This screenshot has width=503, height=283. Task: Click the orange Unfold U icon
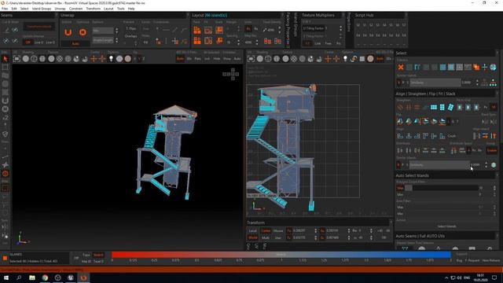tap(68, 32)
